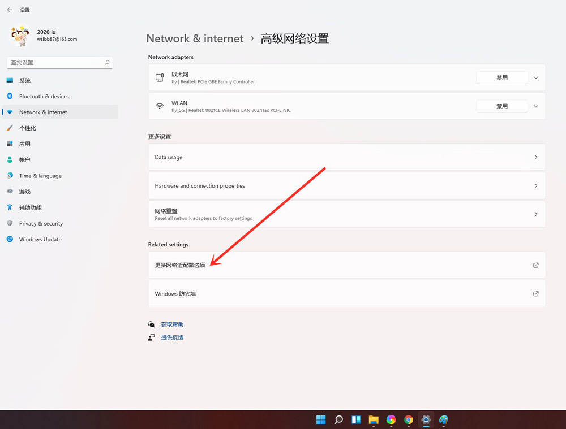Switch to Windows Update settings

tap(40, 239)
